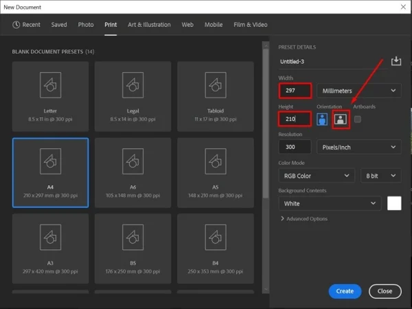This screenshot has width=412, height=309.
Task: Select preset text '297 x 420 mm @ 300 ppi'
Action: pos(50,271)
